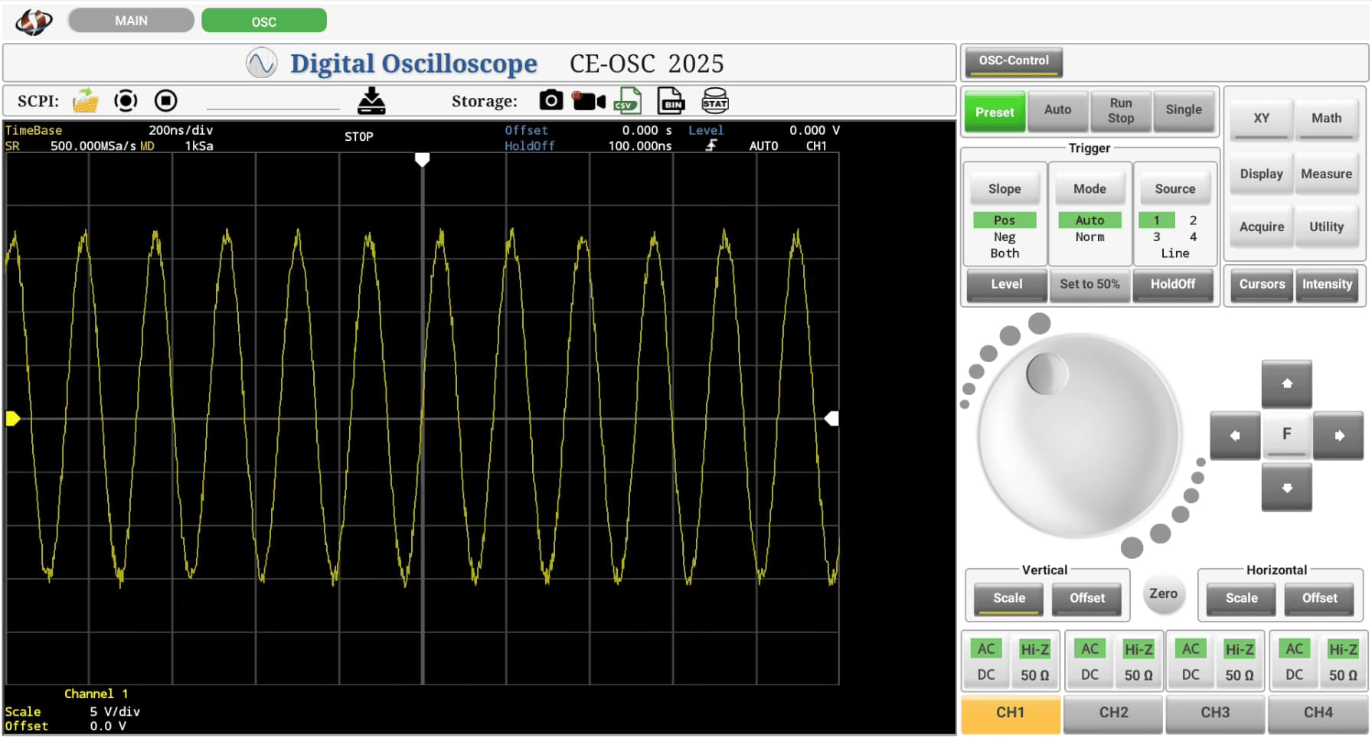Toggle CH1 Hi-Z/50 Ω impedance
The width and height of the screenshot is (1372, 738).
tap(1035, 662)
